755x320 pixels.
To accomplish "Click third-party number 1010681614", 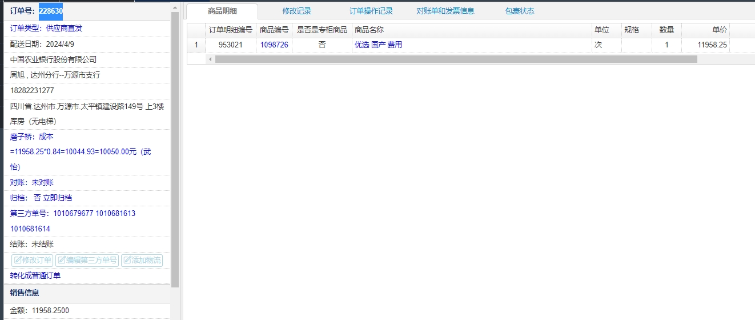I will [30, 229].
